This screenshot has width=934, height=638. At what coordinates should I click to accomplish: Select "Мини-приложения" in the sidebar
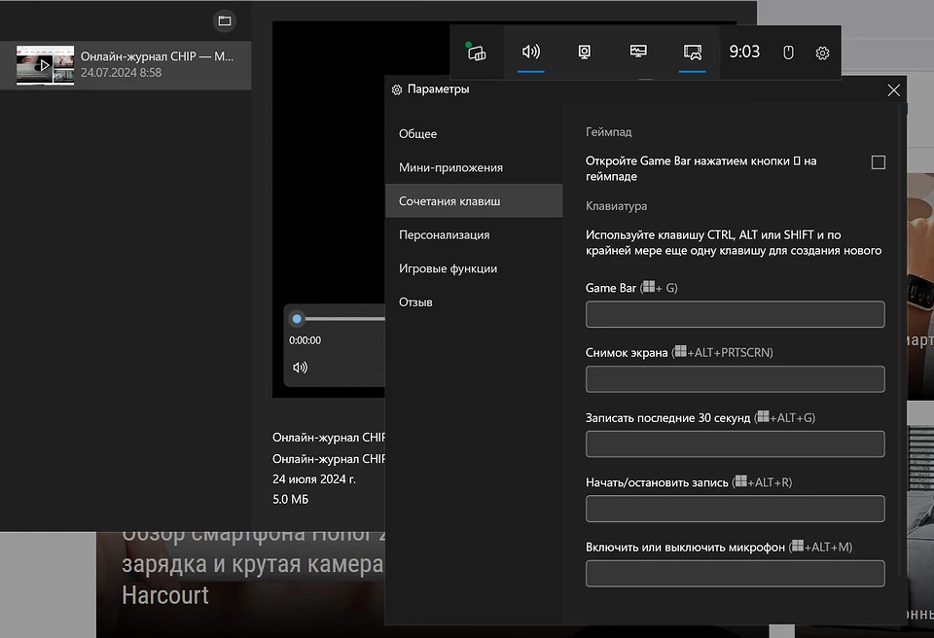point(450,167)
